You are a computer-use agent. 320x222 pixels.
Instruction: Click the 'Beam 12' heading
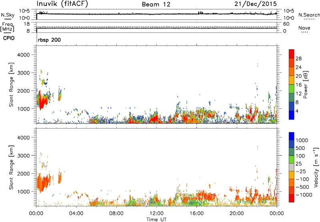pos(156,4)
